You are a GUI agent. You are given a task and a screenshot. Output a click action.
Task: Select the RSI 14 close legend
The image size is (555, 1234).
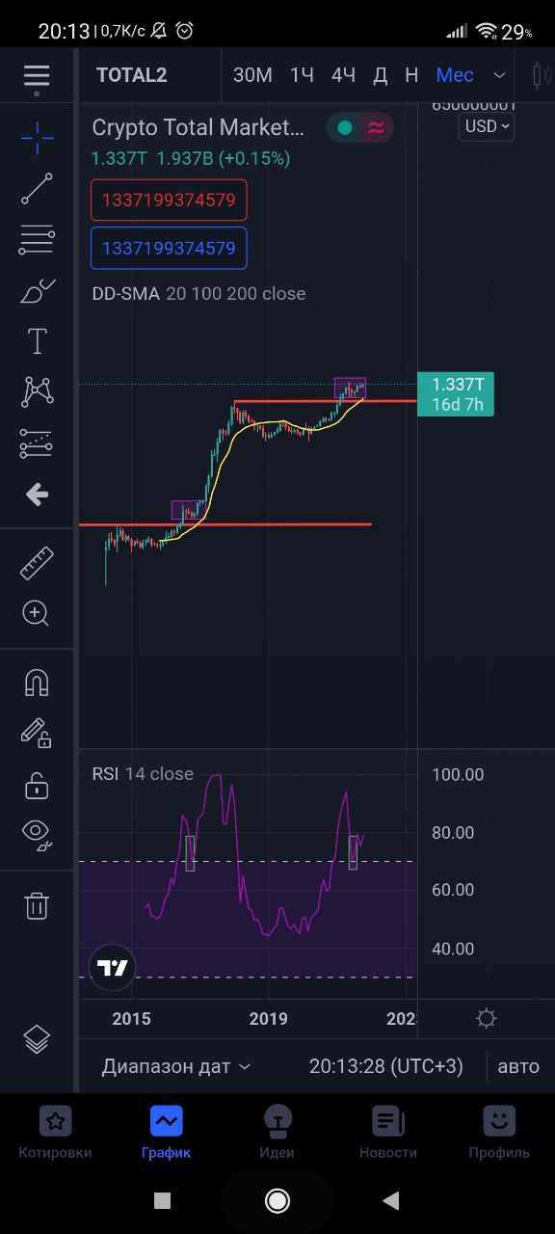143,774
